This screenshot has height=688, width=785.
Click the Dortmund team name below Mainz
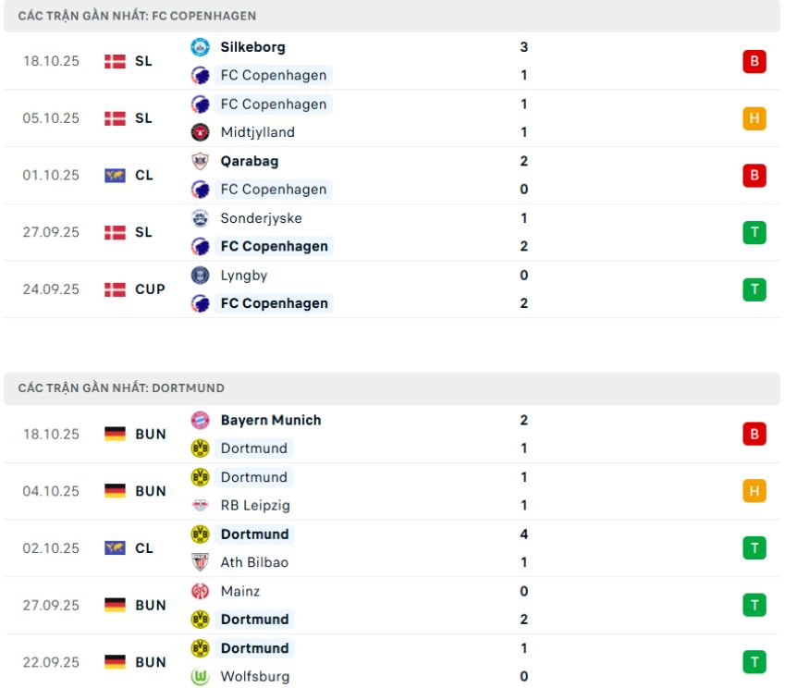click(254, 619)
